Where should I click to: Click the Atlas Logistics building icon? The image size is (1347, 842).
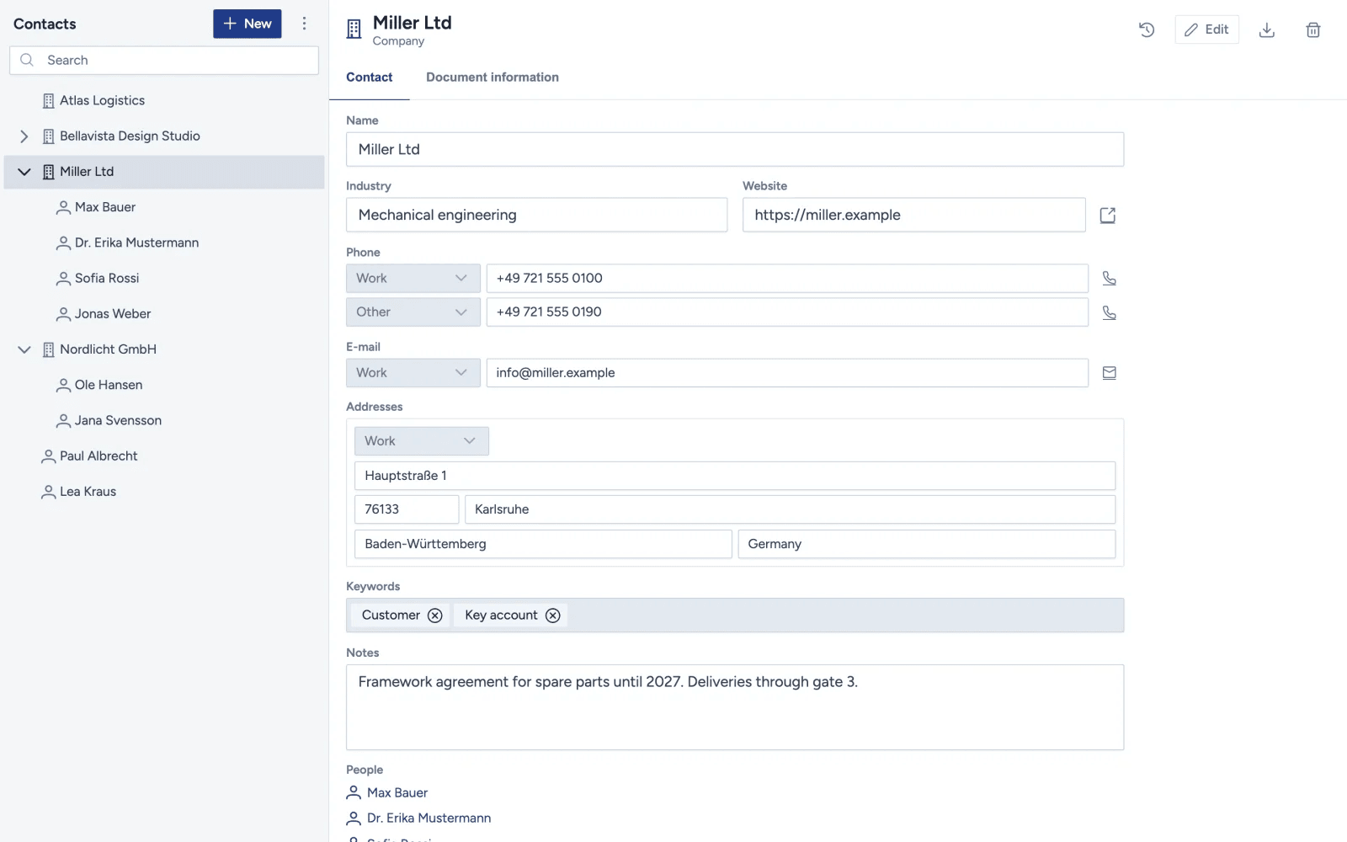click(x=48, y=101)
